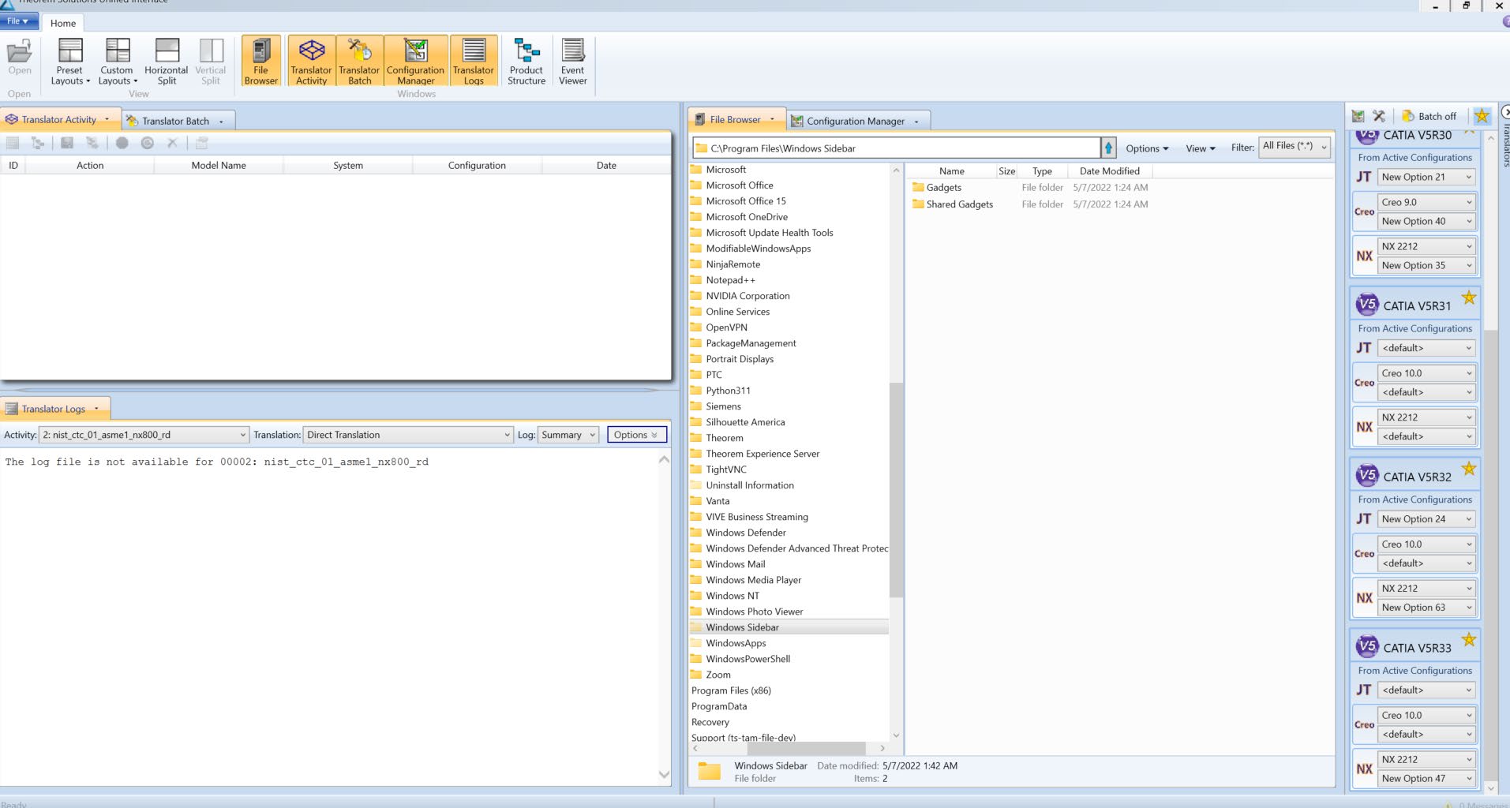Open the Custom Layouts menu

(118, 62)
